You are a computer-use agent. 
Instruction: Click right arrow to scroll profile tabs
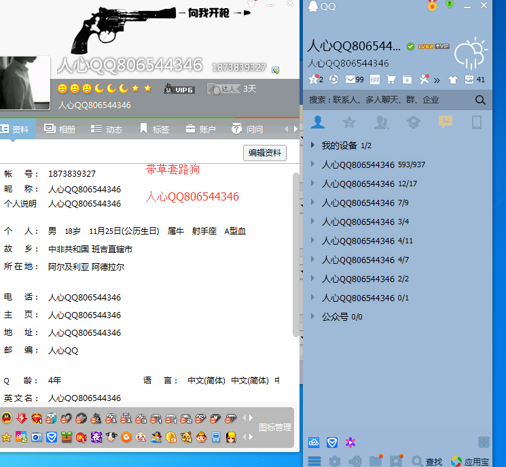295,129
